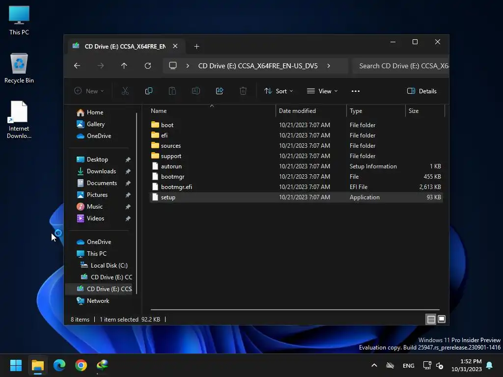Open the See more ellipsis menu
The width and height of the screenshot is (503, 377).
pos(356,91)
